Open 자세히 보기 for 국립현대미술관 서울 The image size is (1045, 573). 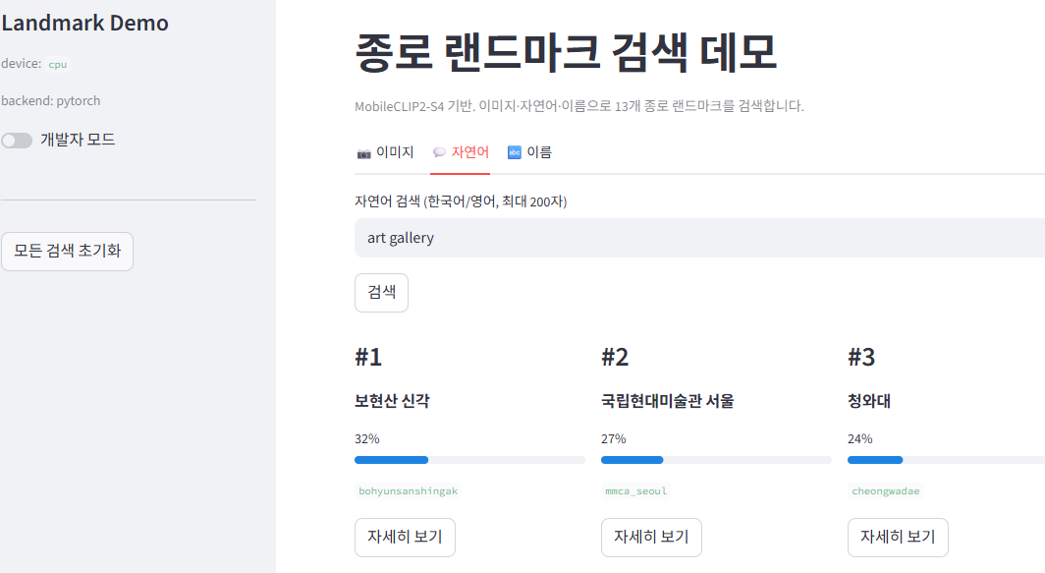[651, 537]
